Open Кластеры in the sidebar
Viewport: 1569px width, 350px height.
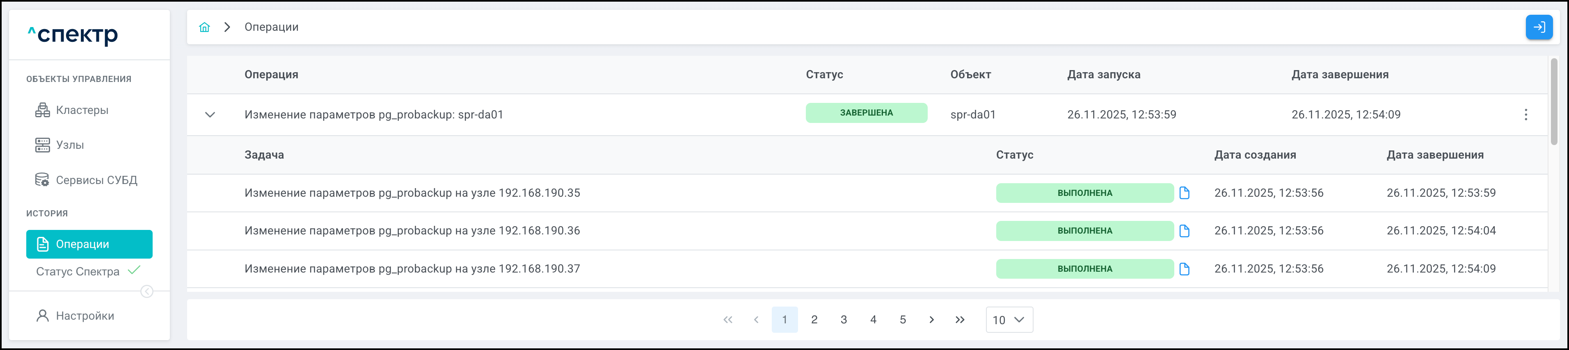(82, 110)
